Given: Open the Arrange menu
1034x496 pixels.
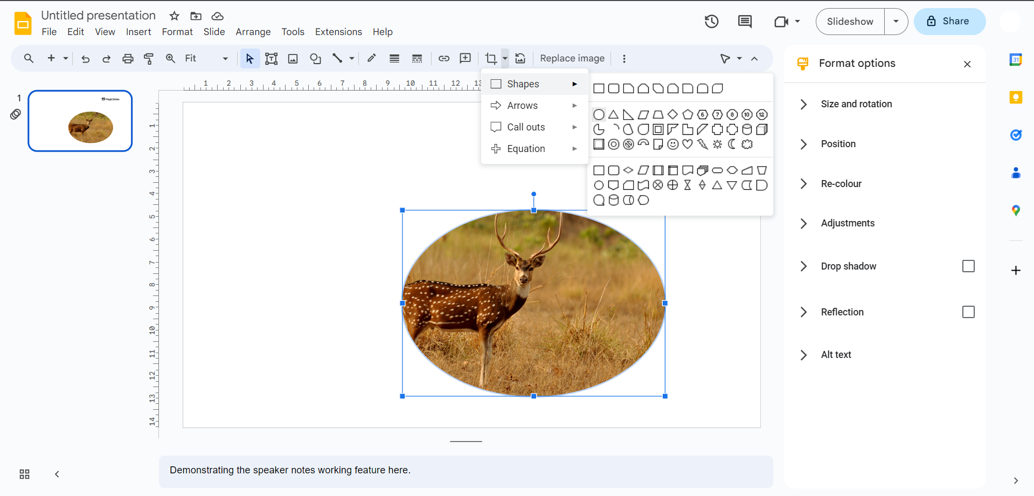Looking at the screenshot, I should click(x=253, y=32).
